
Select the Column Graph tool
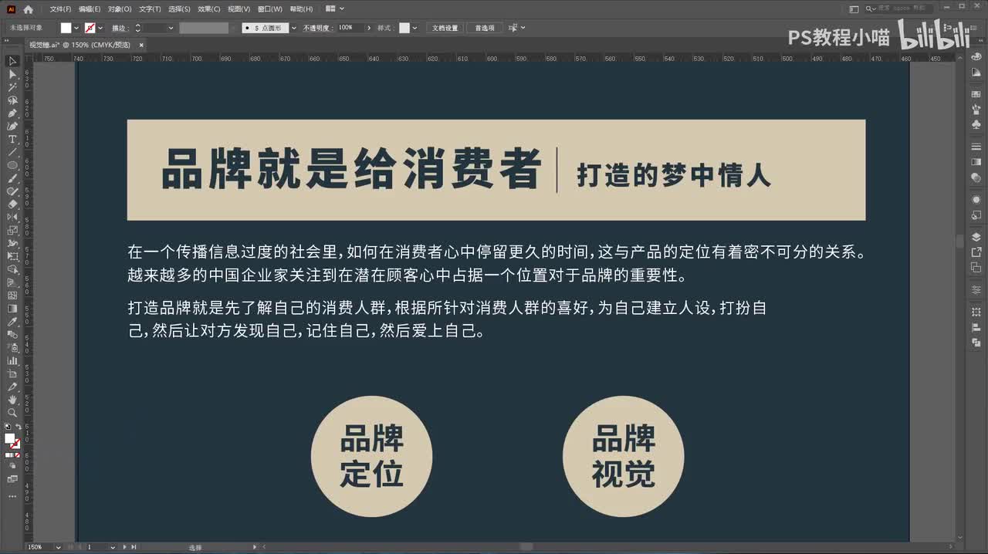[x=12, y=361]
